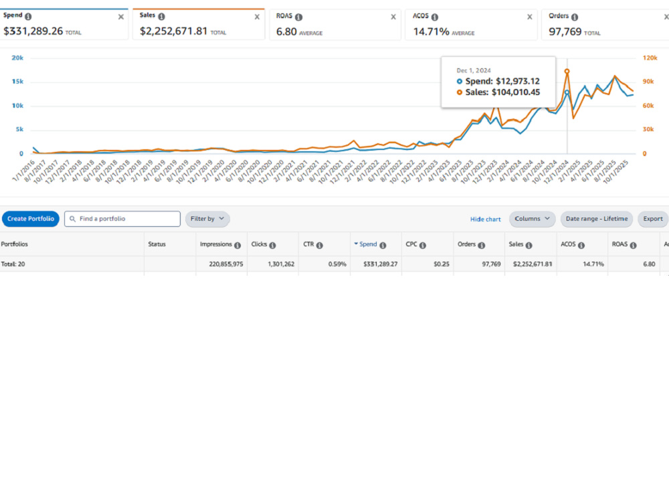The height and width of the screenshot is (502, 669).
Task: Click the info icon beside Orders metric card
Action: pyautogui.click(x=575, y=17)
